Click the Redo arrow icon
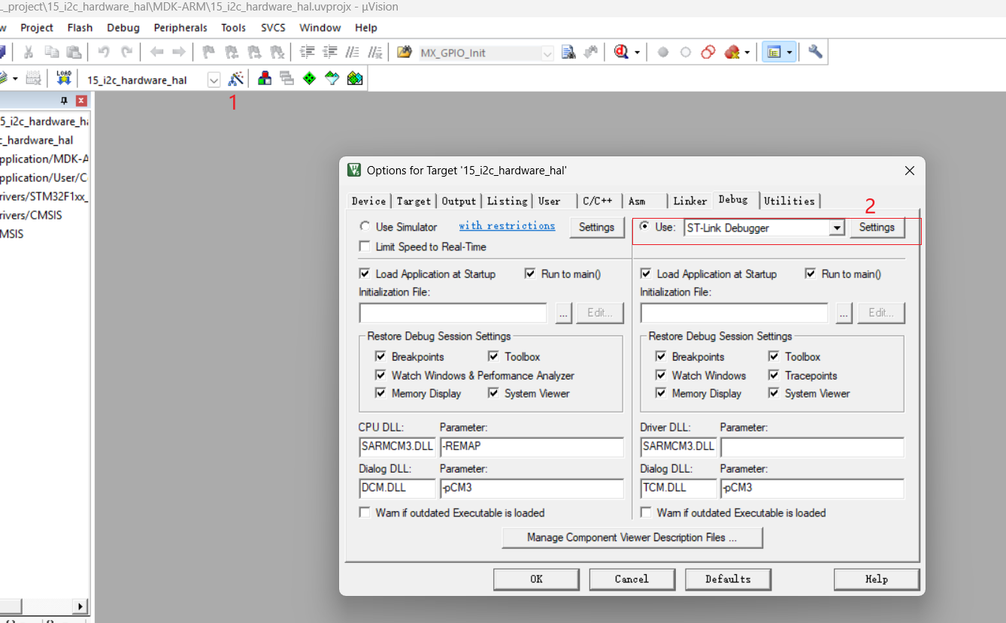This screenshot has width=1006, height=623. point(127,53)
